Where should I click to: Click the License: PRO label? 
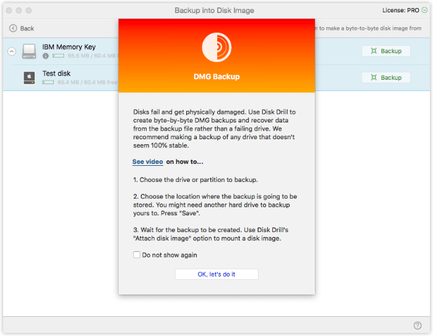click(x=401, y=11)
